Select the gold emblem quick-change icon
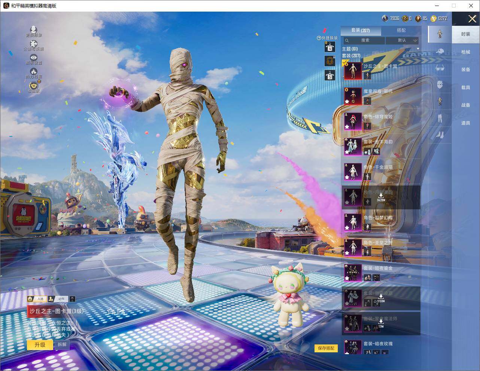Image resolution: width=480 pixels, height=371 pixels. pyautogui.click(x=330, y=61)
